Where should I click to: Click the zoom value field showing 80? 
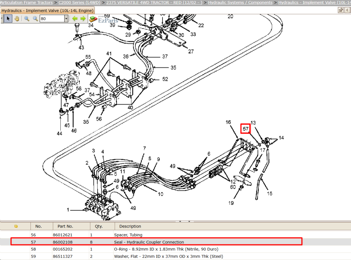point(52,19)
